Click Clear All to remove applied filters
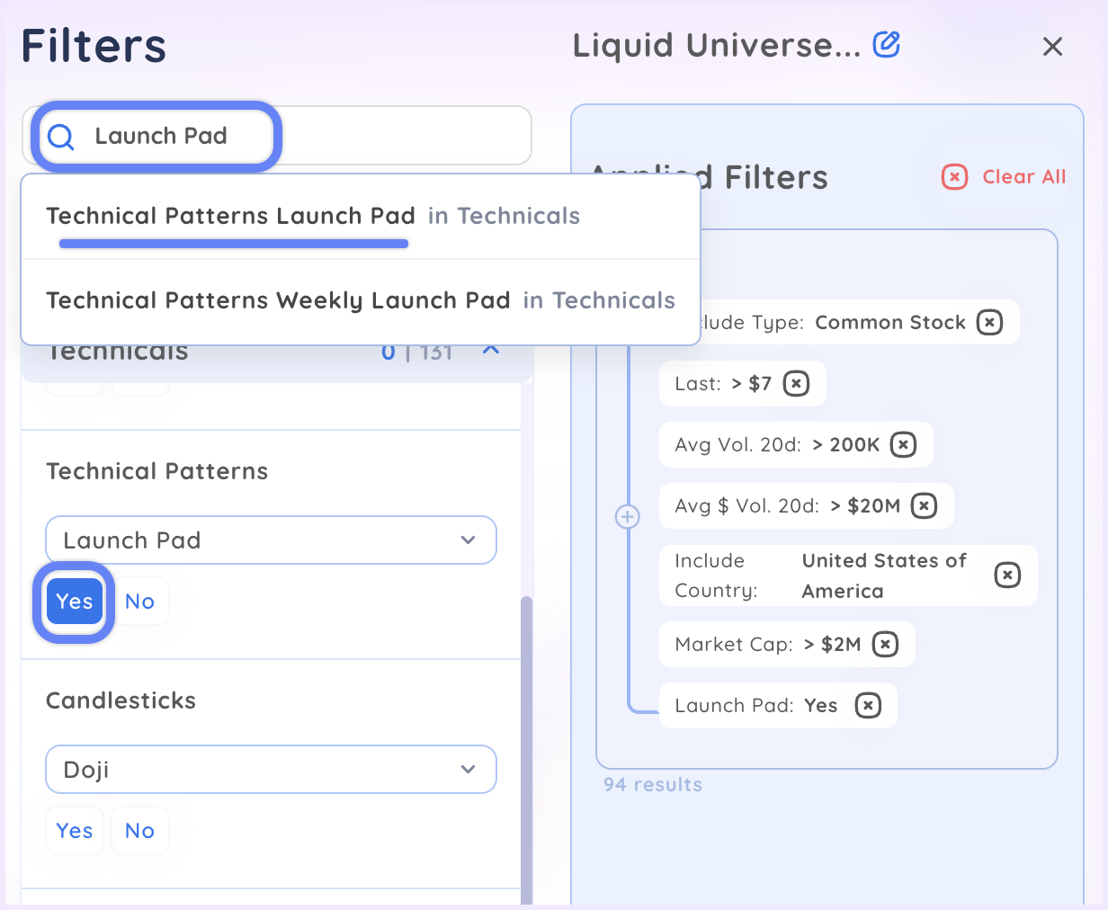The height and width of the screenshot is (910, 1108). tap(1002, 177)
